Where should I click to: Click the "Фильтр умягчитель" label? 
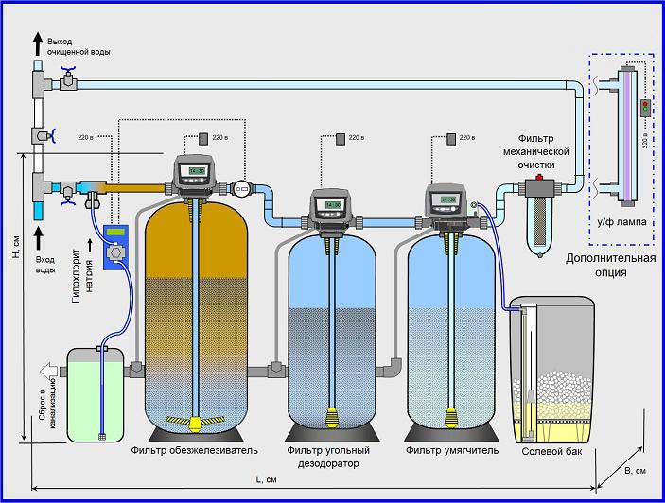pyautogui.click(x=450, y=450)
